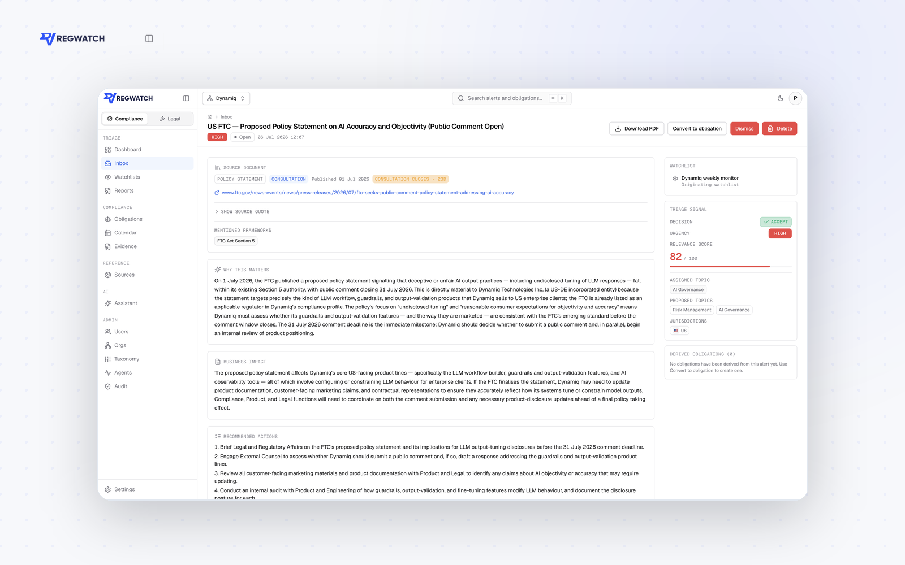Go to Obligations scales icon
The height and width of the screenshot is (565, 905).
[108, 219]
